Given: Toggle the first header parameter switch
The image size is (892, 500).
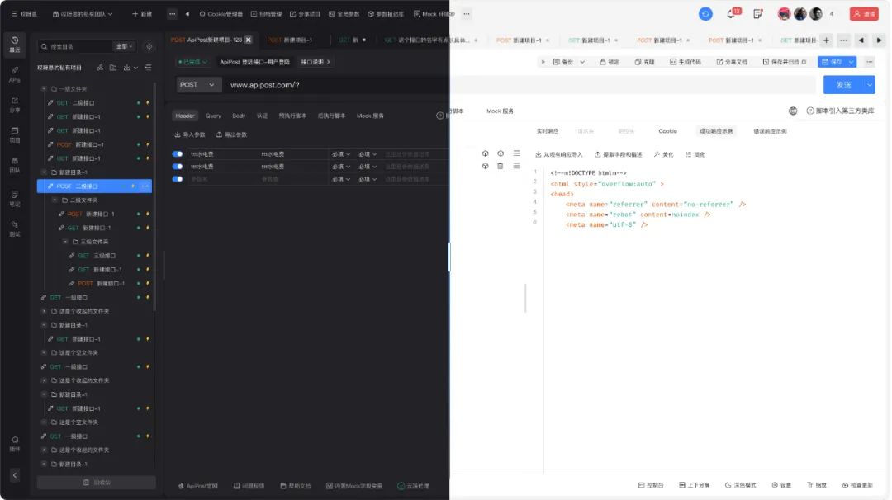Looking at the screenshot, I should click(x=177, y=154).
